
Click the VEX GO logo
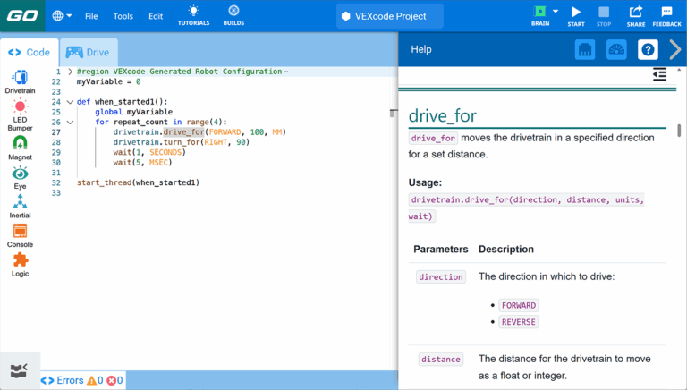point(22,16)
